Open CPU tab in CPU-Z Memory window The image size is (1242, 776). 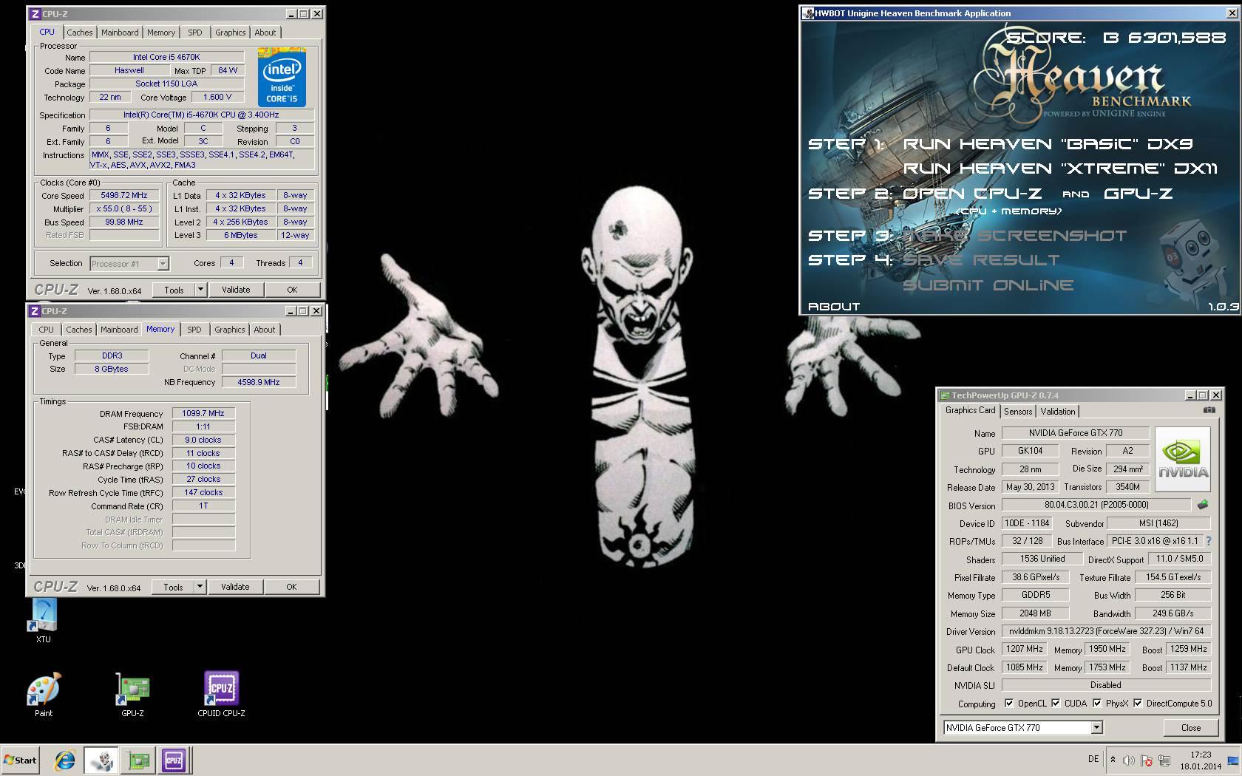[x=47, y=330]
